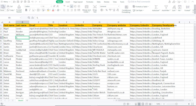Screen dimensions: 196x106
Task: Cut the selected cell
Action: point(10,6)
